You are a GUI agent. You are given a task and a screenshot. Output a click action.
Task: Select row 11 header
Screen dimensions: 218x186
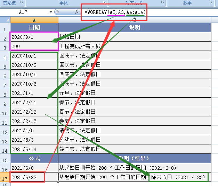(5, 121)
